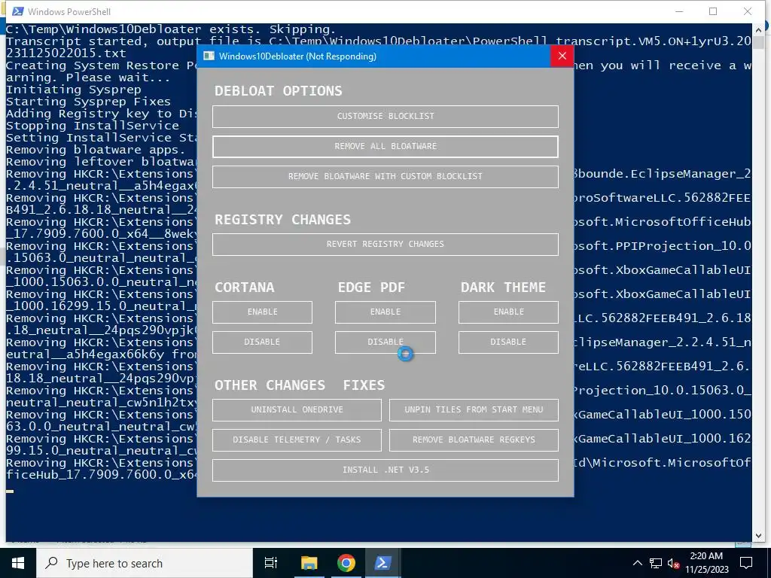The height and width of the screenshot is (578, 771).
Task: Click the Customise Blocklist button
Action: point(385,117)
